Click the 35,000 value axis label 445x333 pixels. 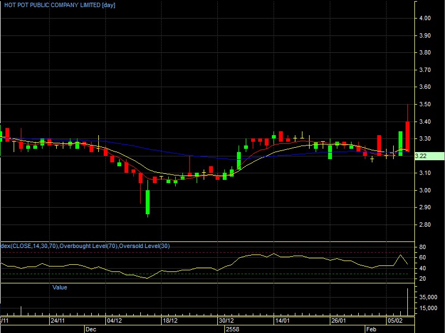[428, 298]
